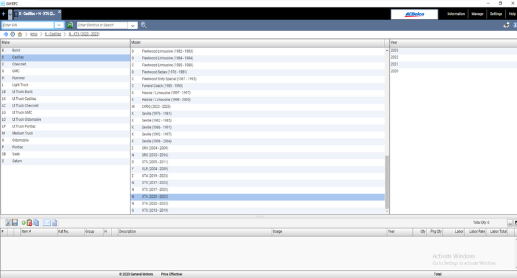Click the plus icon to add new tab
The width and height of the screenshot is (517, 278).
coord(3,13)
